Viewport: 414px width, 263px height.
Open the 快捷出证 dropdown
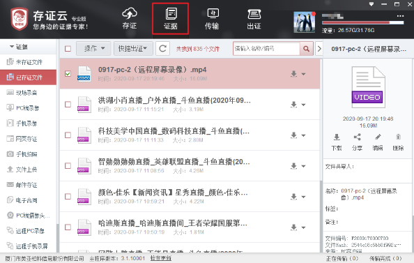[133, 49]
